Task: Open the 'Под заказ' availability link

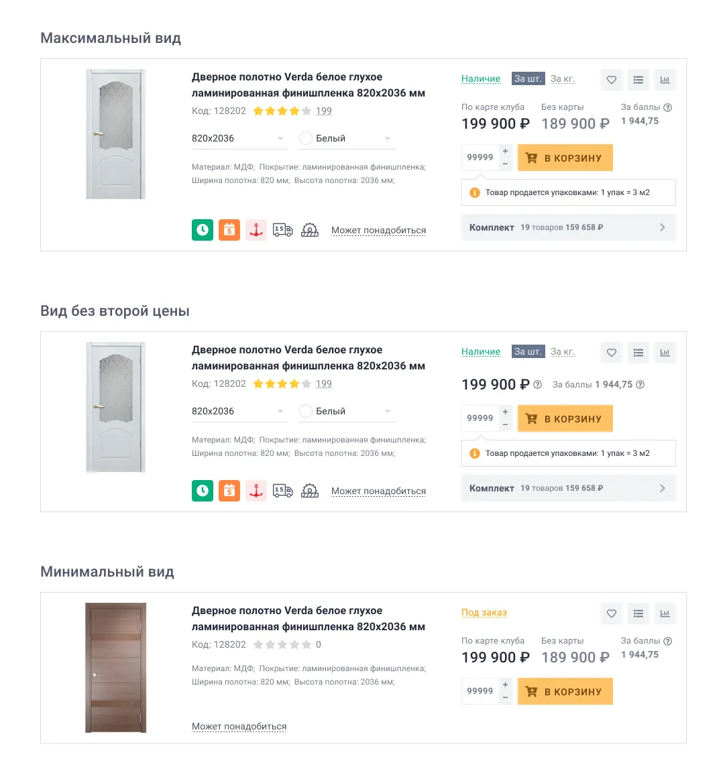Action: 484,613
